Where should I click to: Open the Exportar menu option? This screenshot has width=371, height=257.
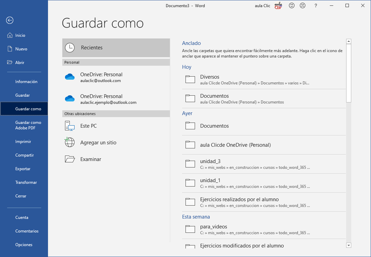23,169
